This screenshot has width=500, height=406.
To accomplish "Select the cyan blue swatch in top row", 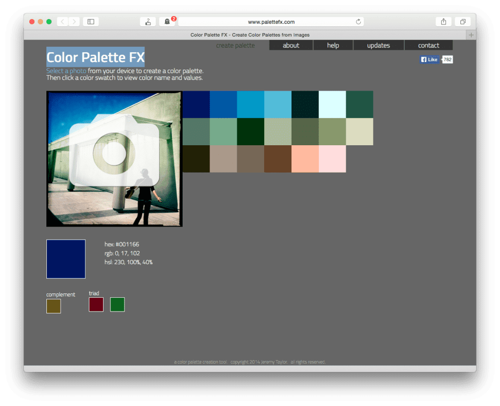I will [x=250, y=104].
